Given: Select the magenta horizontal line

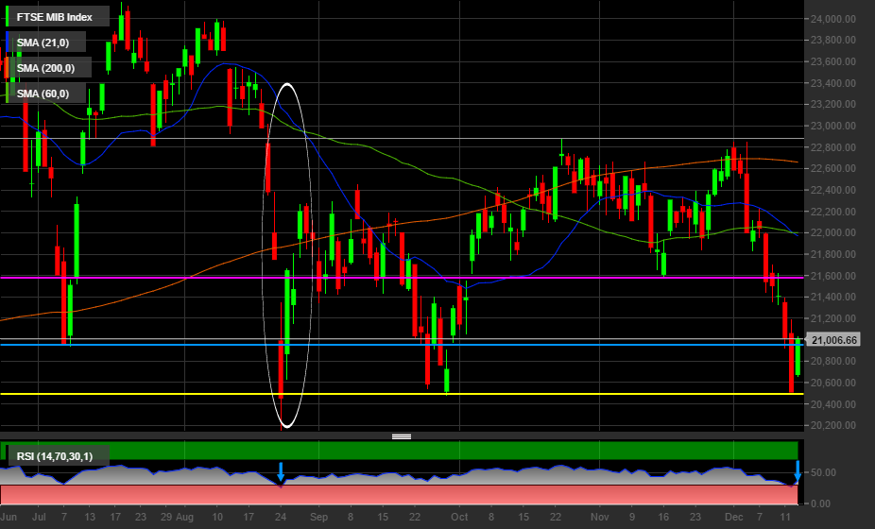Looking at the screenshot, I should pyautogui.click(x=472, y=278).
